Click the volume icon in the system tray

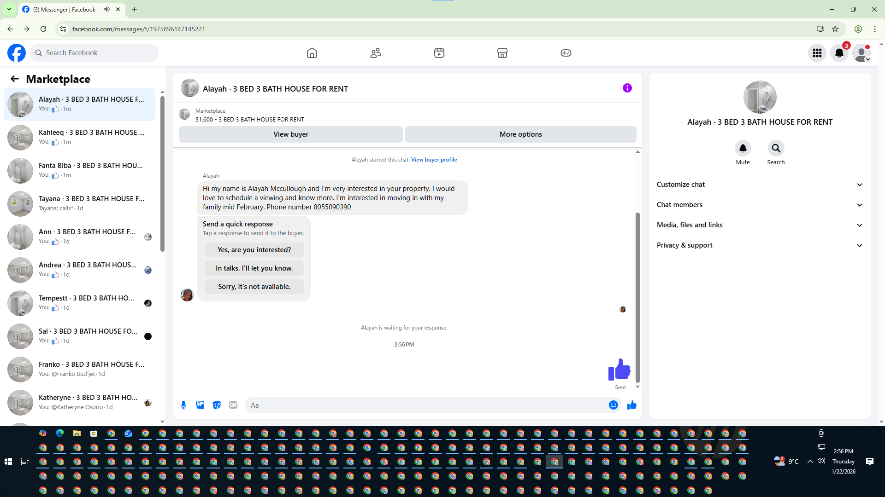click(x=821, y=461)
